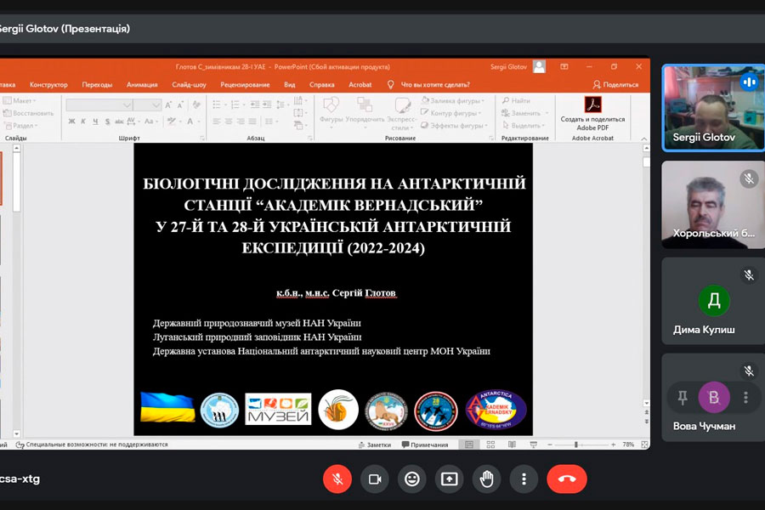
Task: Open the character spacing AV dropdown
Action: coord(133,121)
